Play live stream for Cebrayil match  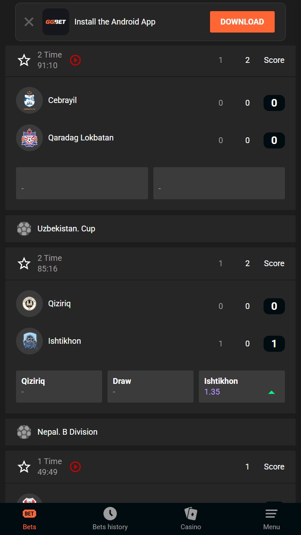pyautogui.click(x=75, y=60)
